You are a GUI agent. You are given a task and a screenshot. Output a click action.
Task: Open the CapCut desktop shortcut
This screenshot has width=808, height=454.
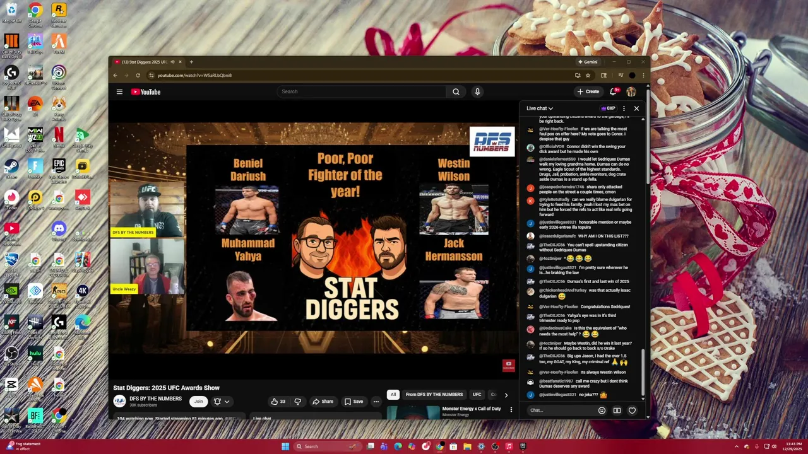(11, 387)
